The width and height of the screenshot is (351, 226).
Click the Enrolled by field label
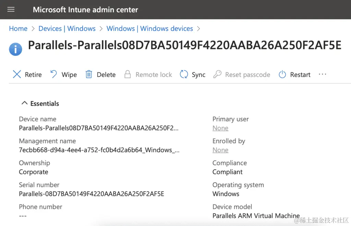click(229, 141)
